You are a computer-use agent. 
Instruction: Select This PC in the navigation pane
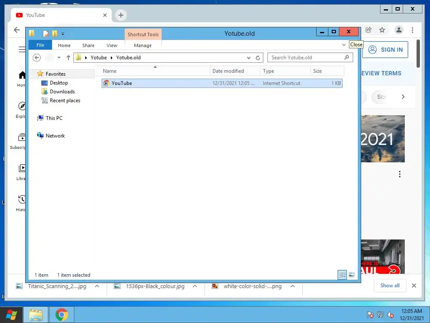54,118
